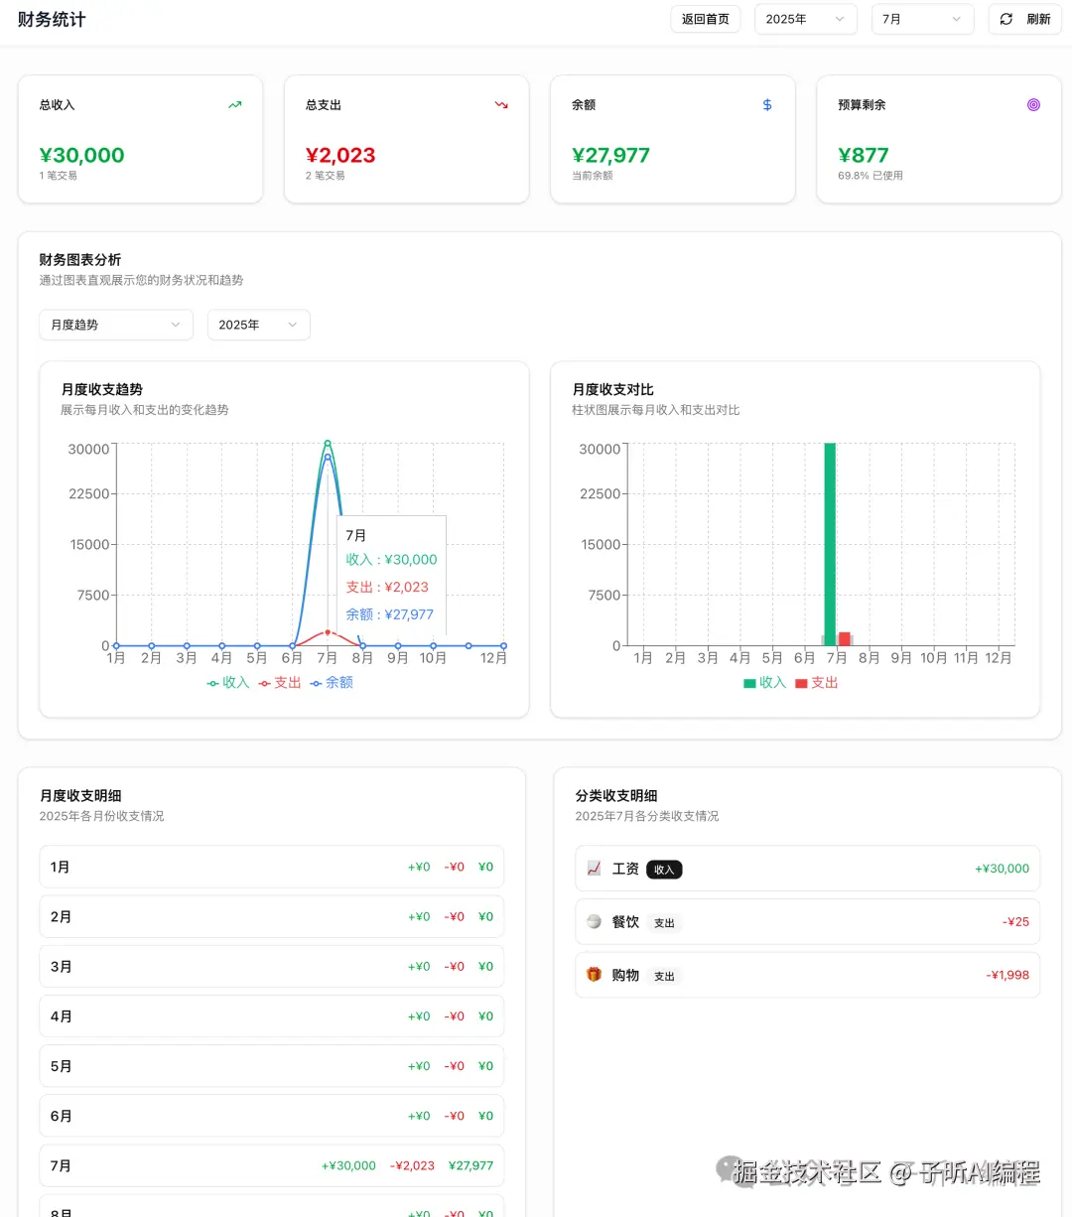Select the 5月 row in monthly details
The image size is (1072, 1217).
(272, 1066)
